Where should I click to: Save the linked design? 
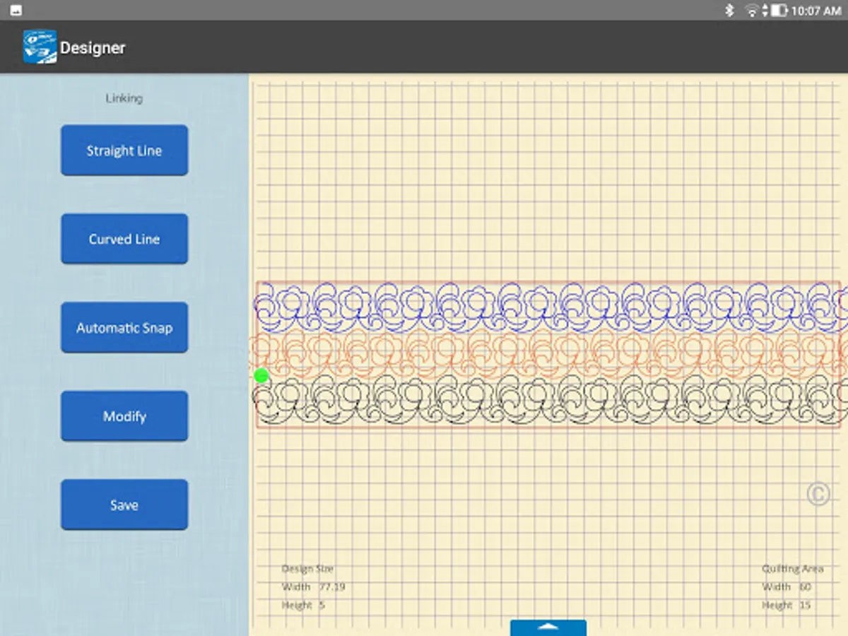(124, 505)
